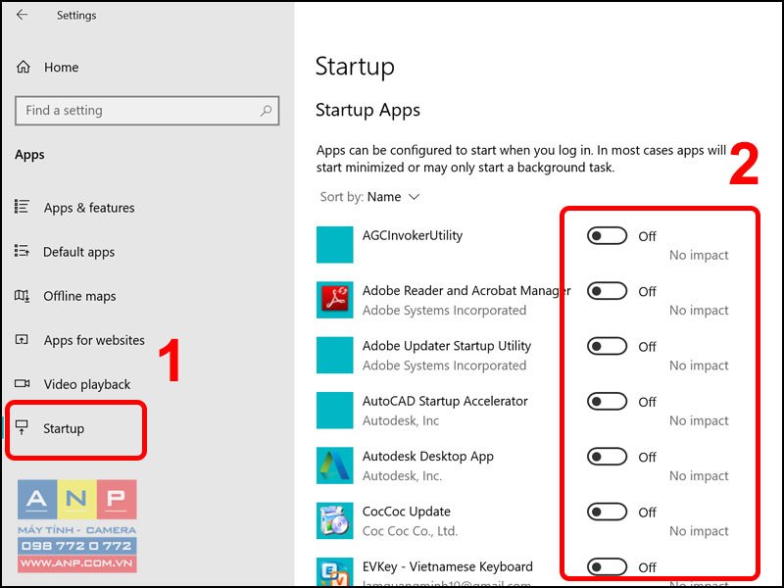Toggle AGCInvokerUtility startup switch
784x588 pixels.
point(607,236)
